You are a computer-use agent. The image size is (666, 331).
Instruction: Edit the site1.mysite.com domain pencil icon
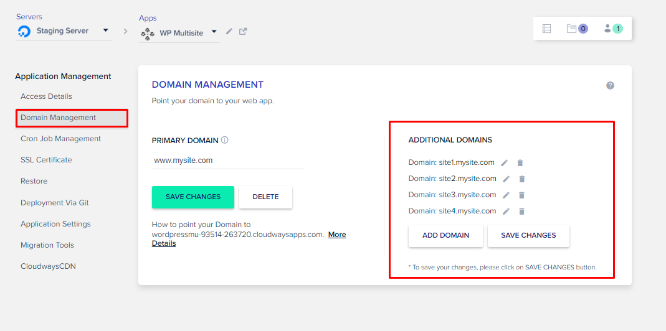[x=505, y=163]
